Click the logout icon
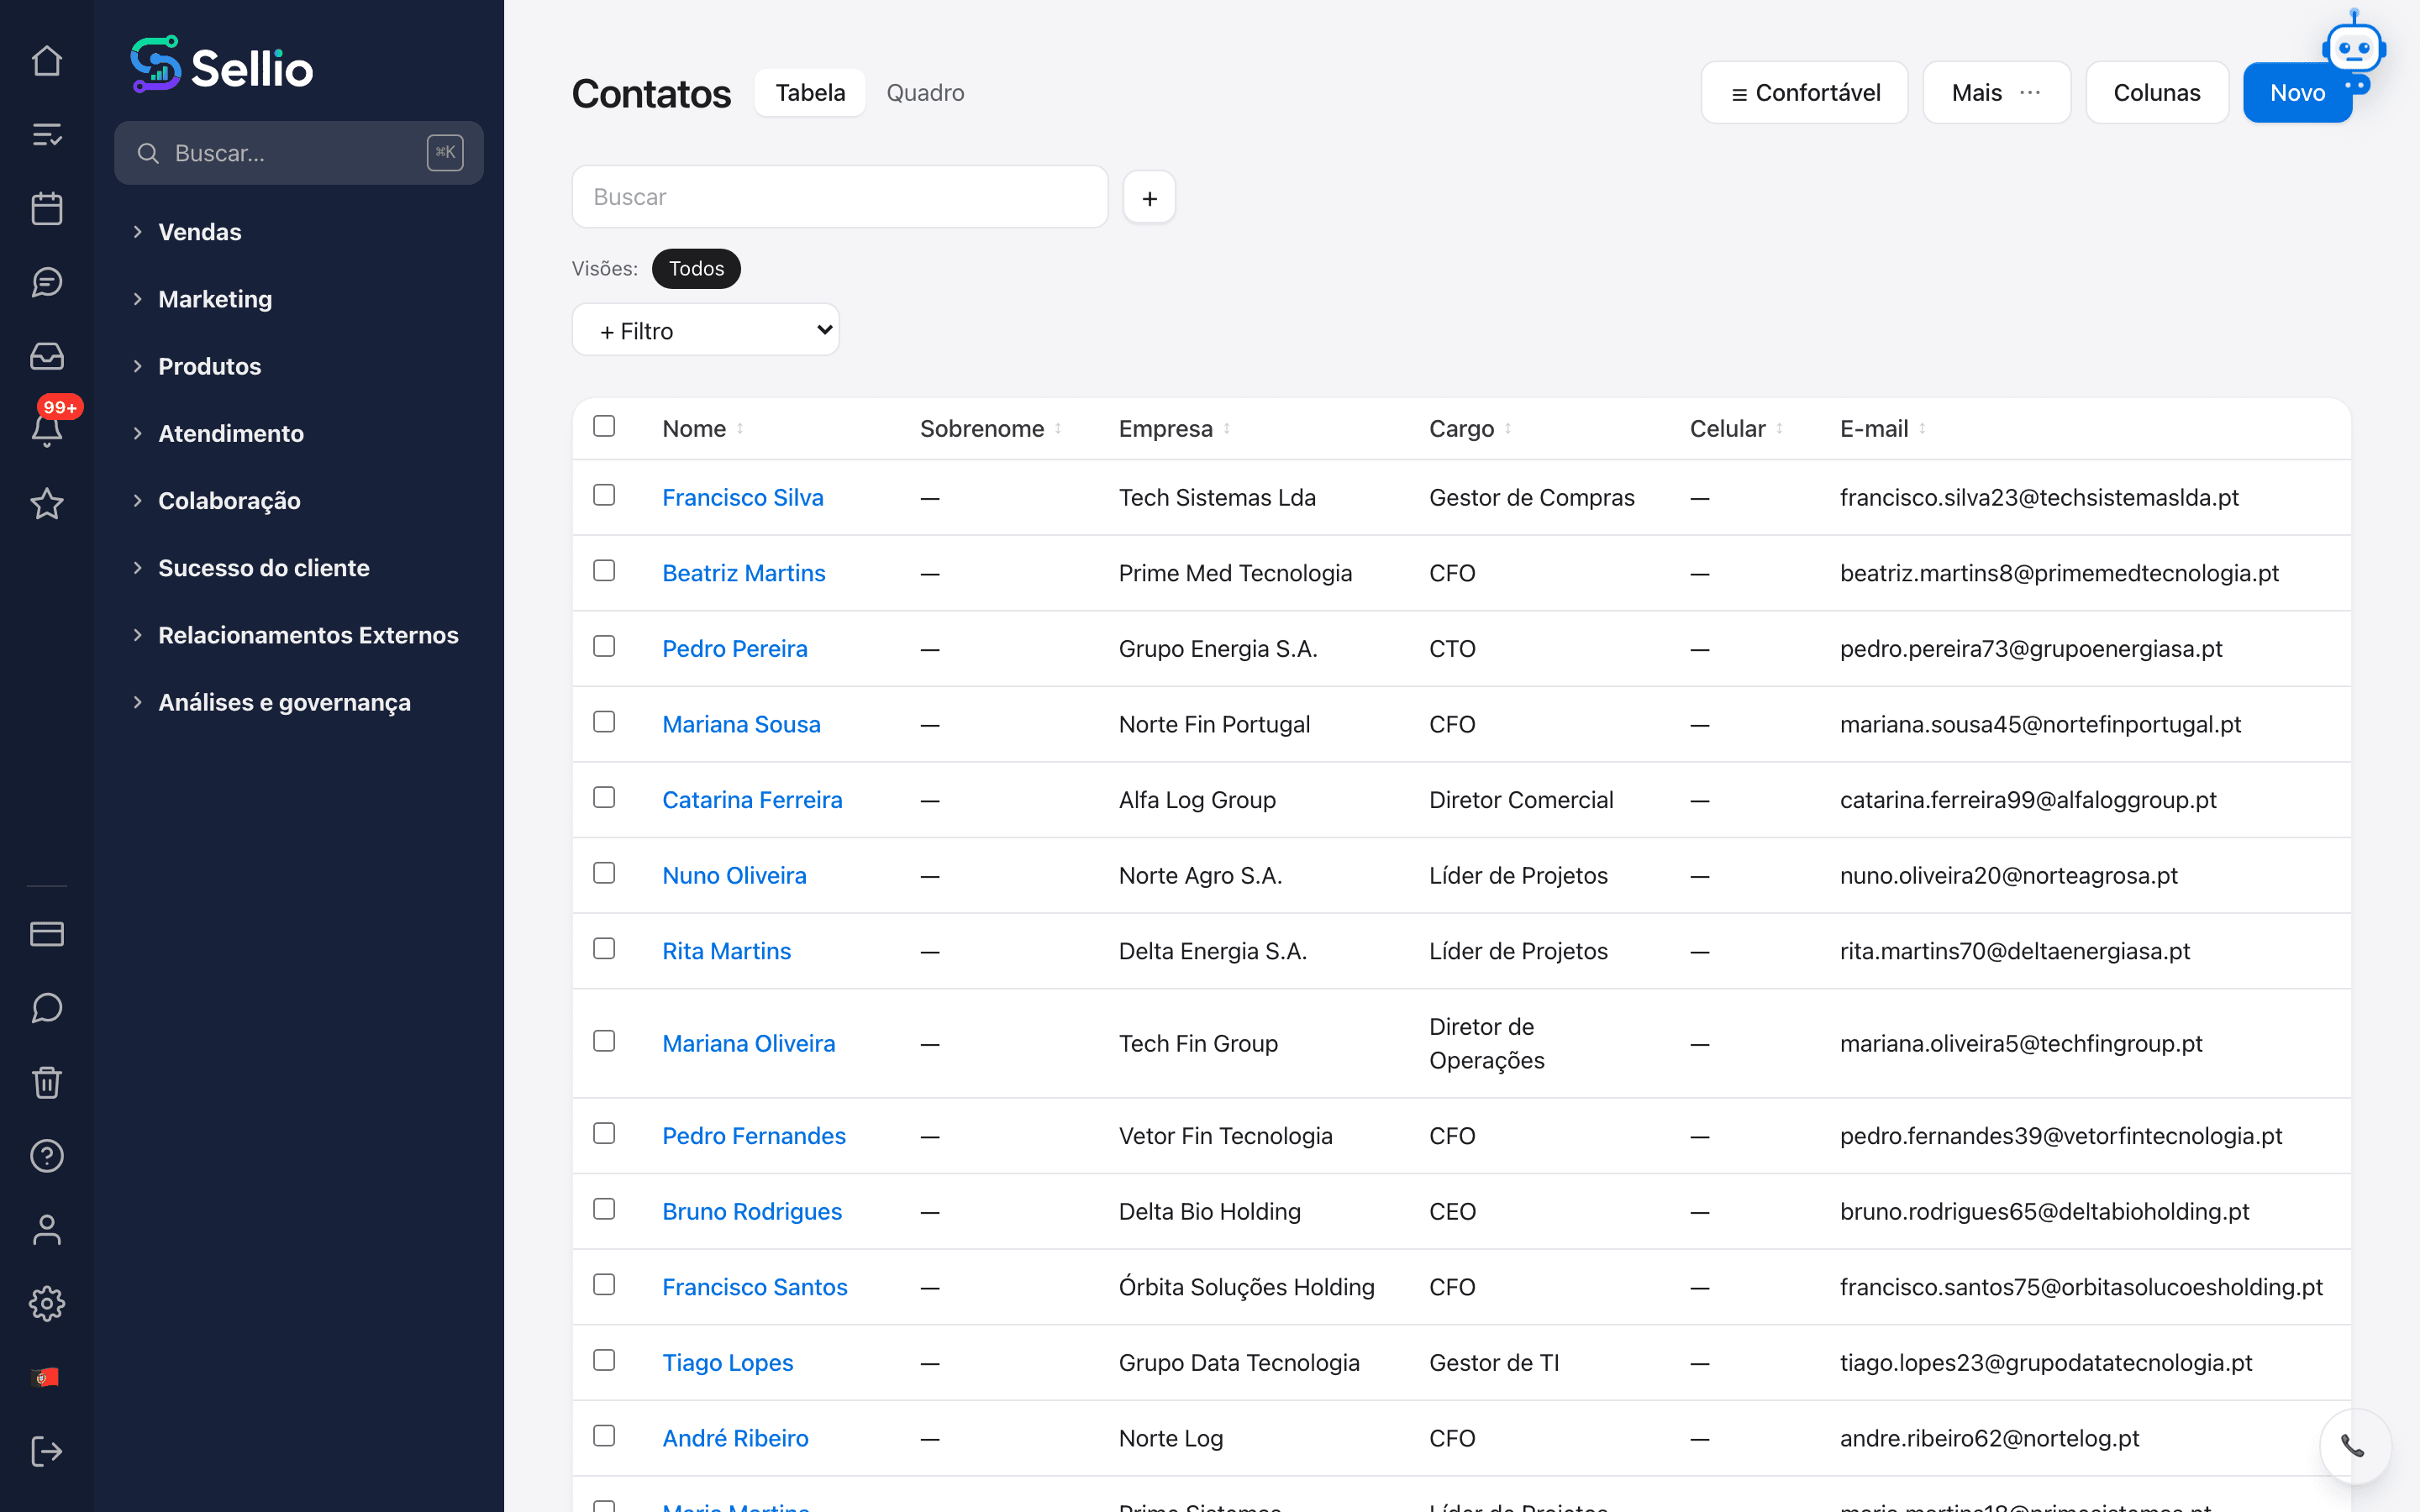The width and height of the screenshot is (2420, 1512). coord(47,1451)
